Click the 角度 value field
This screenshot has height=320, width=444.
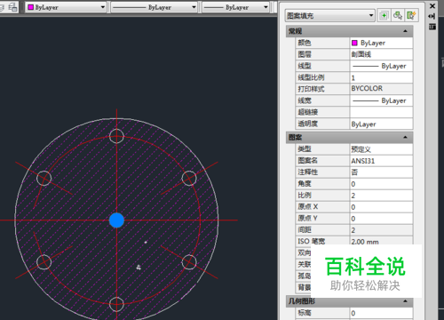pos(381,184)
